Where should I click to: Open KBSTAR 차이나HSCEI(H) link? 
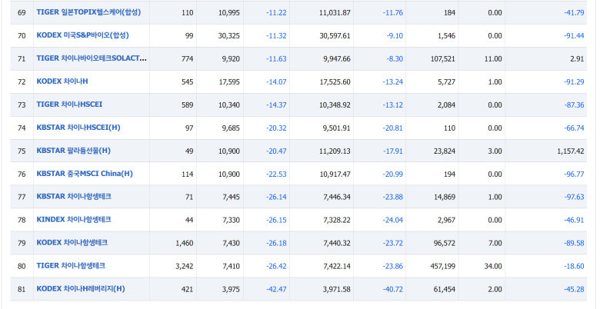[x=78, y=128]
